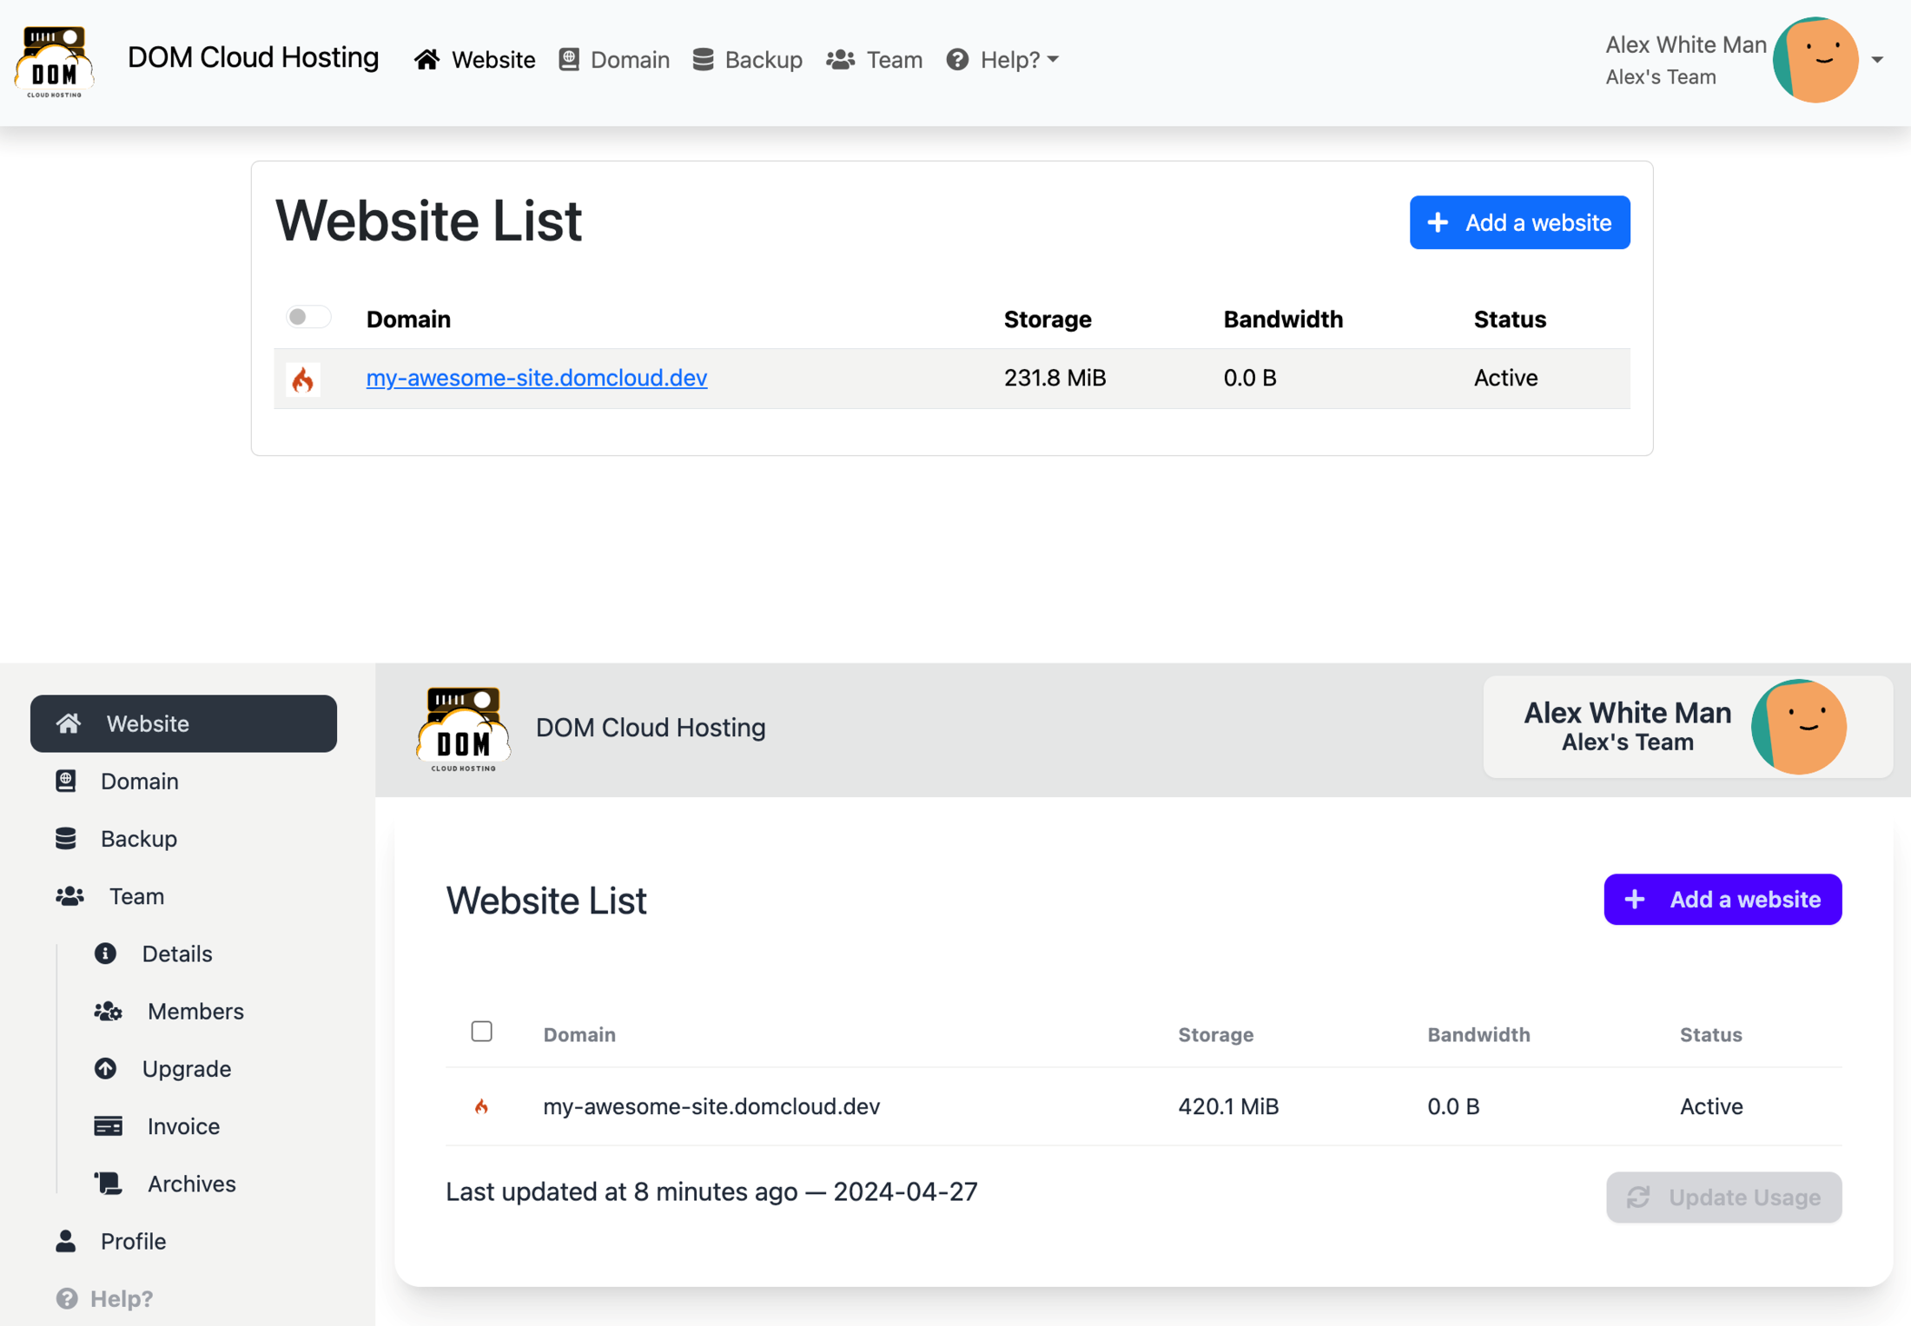Open Domain via sidebar globe icon
The image size is (1911, 1326).
point(66,781)
